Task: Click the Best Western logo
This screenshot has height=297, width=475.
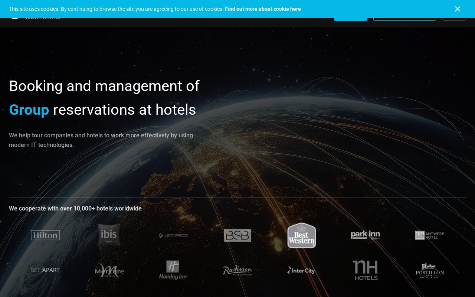Action: 302,235
